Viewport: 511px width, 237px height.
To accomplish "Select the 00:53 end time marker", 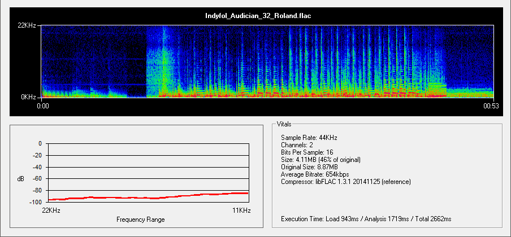I will coord(490,106).
